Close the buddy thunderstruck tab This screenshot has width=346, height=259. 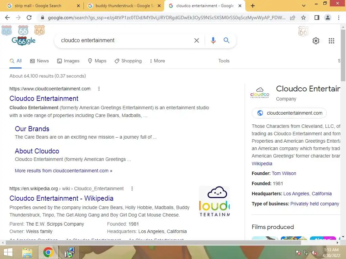[159, 6]
